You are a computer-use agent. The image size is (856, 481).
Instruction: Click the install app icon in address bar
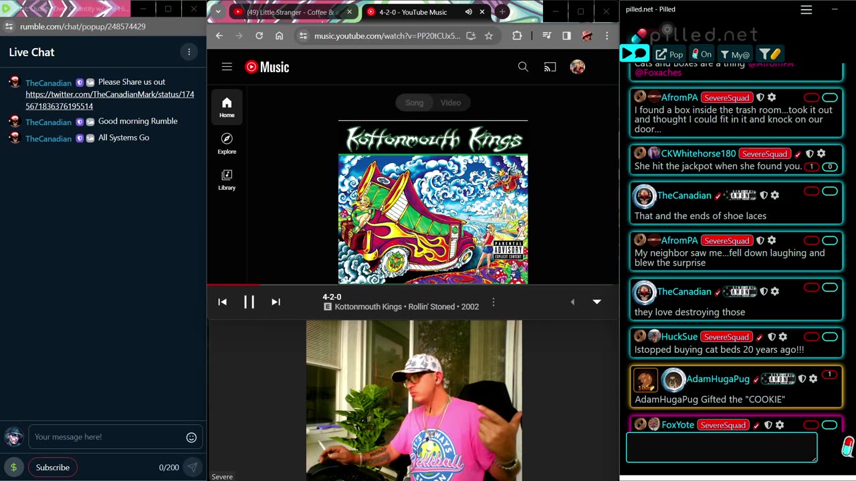click(x=471, y=36)
